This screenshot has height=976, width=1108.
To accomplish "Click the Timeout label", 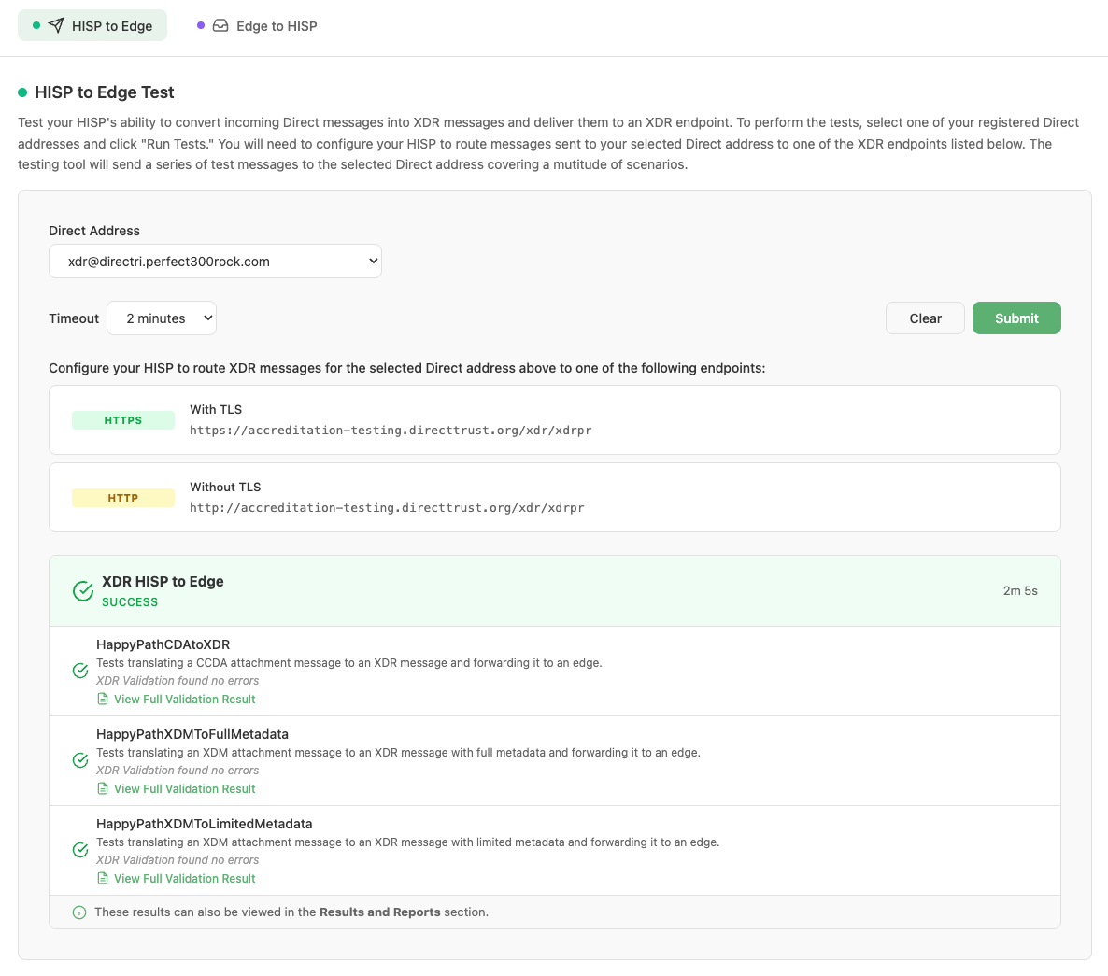I will tap(74, 318).
